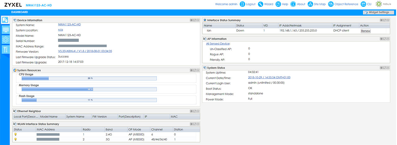
Task: Select the lan interface row name
Action: [x=209, y=31]
